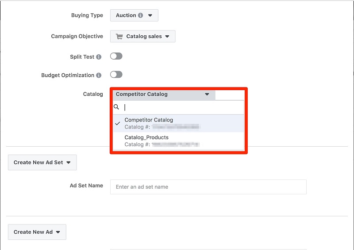
Task: Click the Ad Set Name input field
Action: point(208,187)
